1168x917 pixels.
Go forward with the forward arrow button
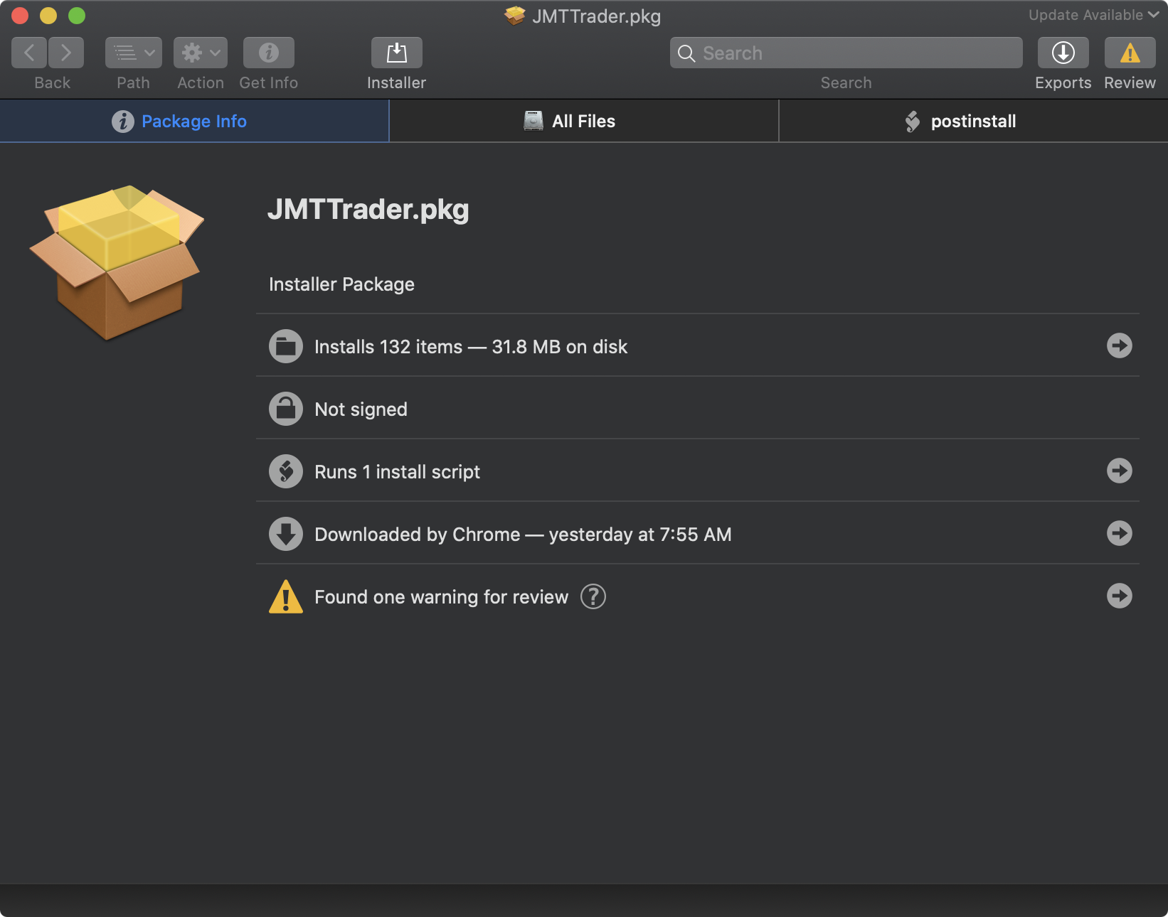(x=66, y=53)
